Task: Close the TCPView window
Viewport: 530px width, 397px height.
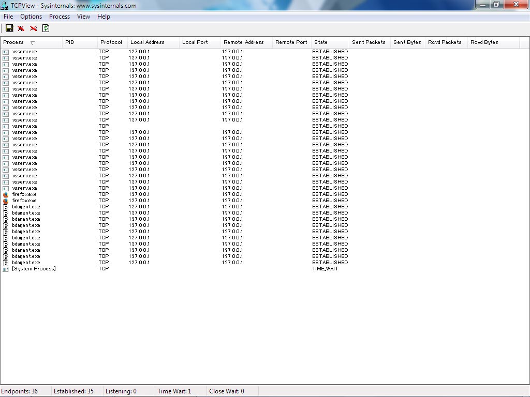Action: 516,4
